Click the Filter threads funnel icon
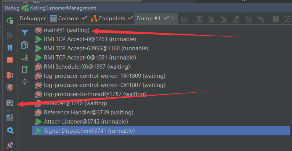Image resolution: width=292 pixels, height=151 pixels. click(x=25, y=33)
